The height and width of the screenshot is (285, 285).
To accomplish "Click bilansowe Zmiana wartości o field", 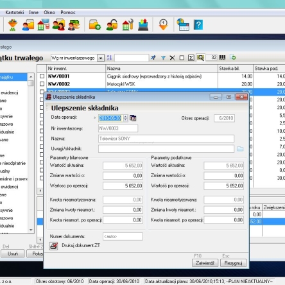I will [x=123, y=176].
